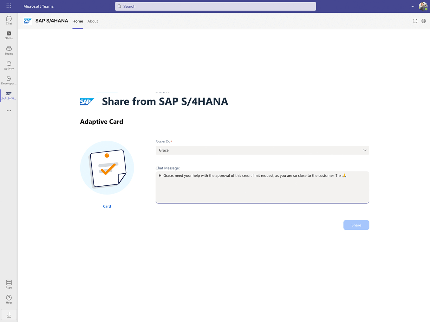
Task: Open the app launcher waffle icon
Action: (x=9, y=6)
